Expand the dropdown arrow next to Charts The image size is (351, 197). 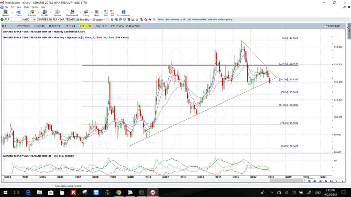click(25, 13)
